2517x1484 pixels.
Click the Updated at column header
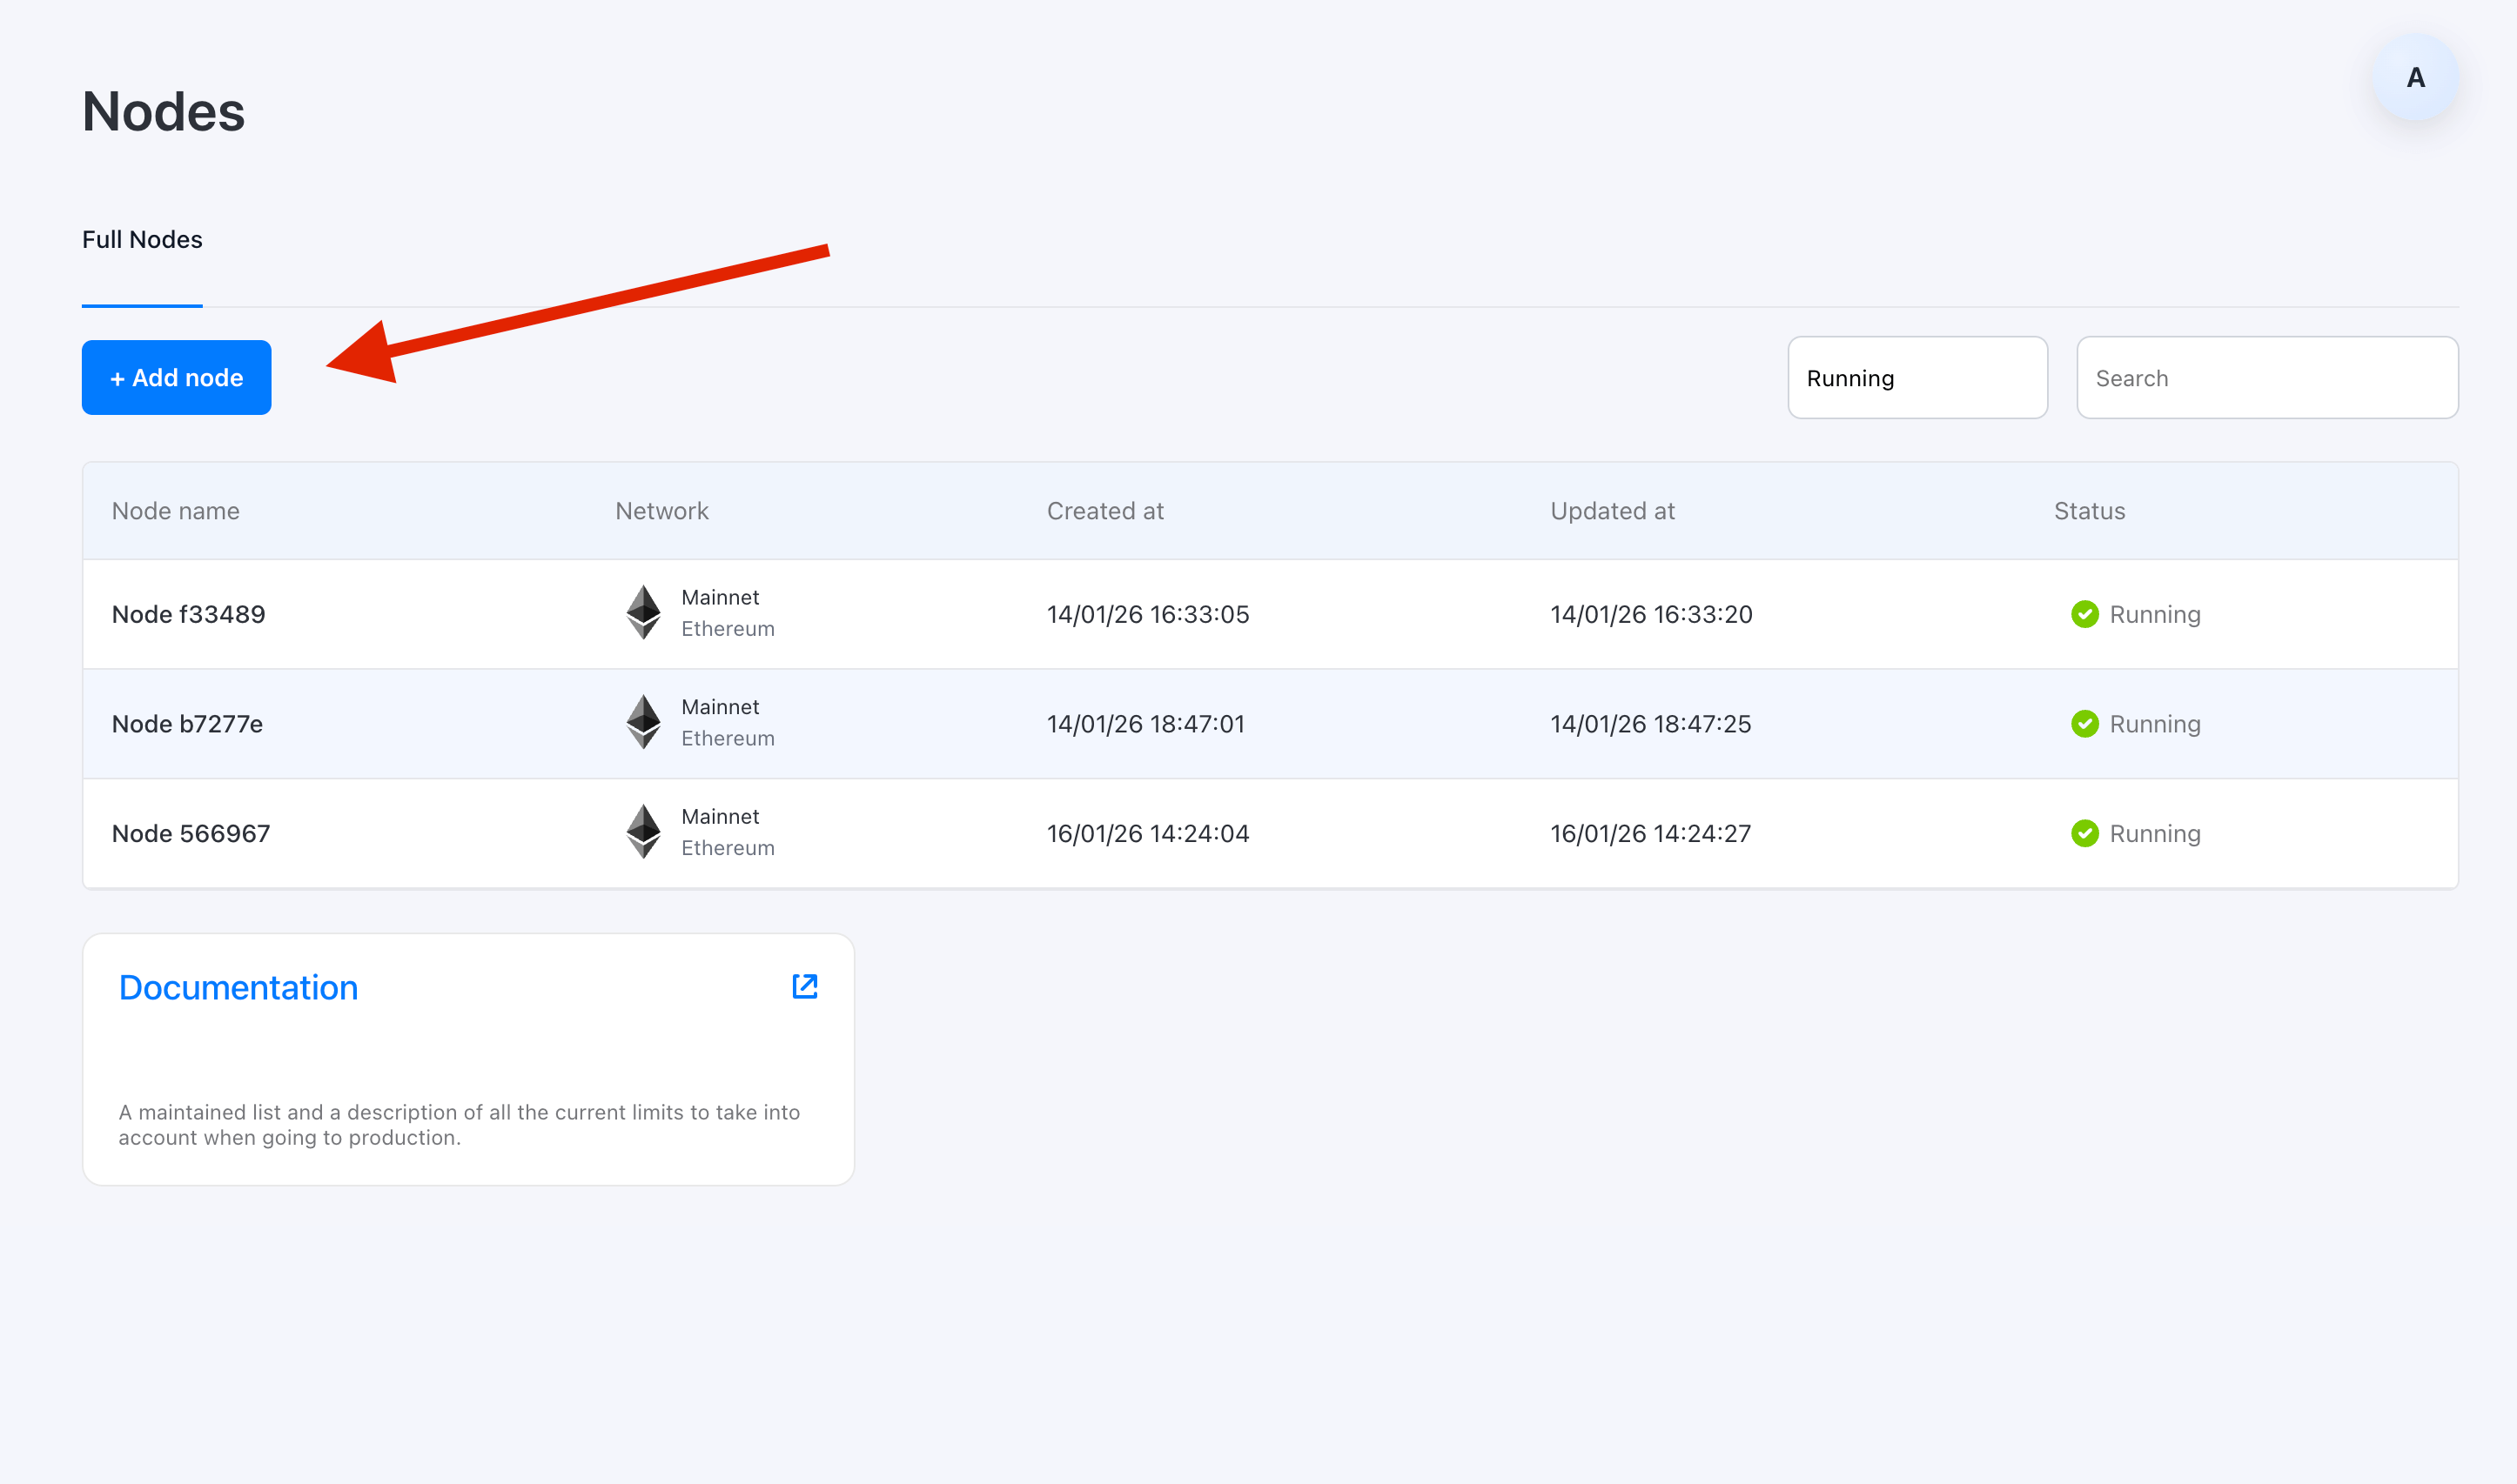(x=1612, y=511)
